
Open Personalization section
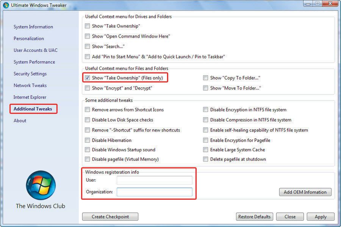pyautogui.click(x=29, y=39)
